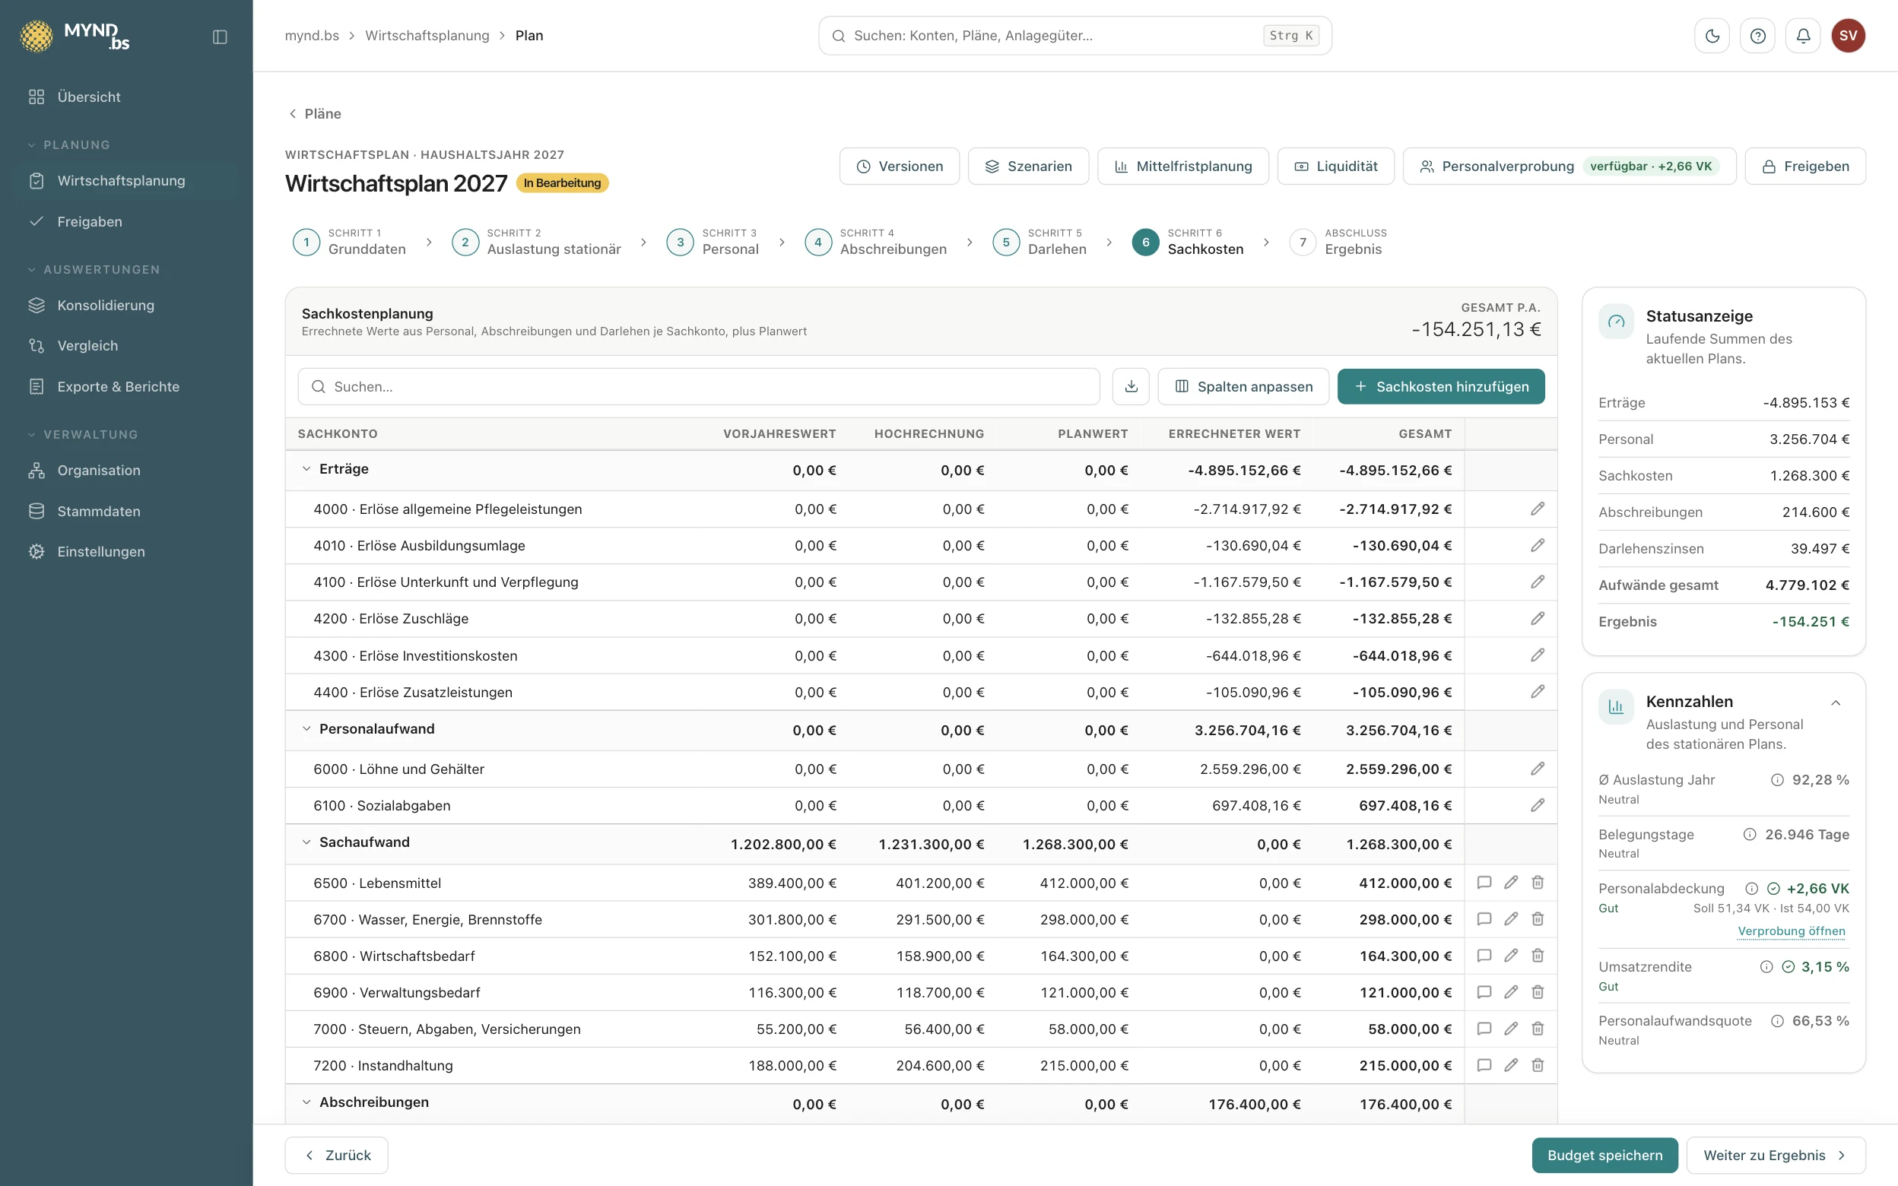
Task: Open Personalverprobung button
Action: point(1569,166)
